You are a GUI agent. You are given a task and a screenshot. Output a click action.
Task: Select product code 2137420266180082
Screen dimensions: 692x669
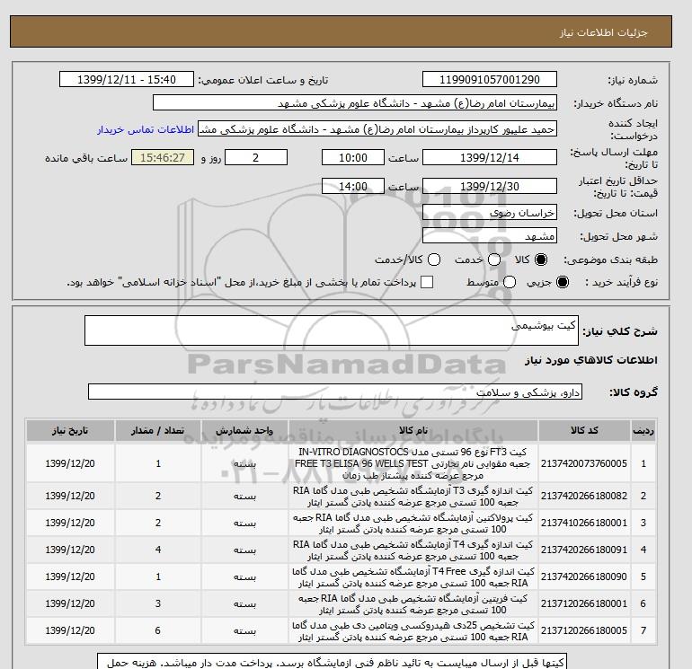click(x=584, y=496)
